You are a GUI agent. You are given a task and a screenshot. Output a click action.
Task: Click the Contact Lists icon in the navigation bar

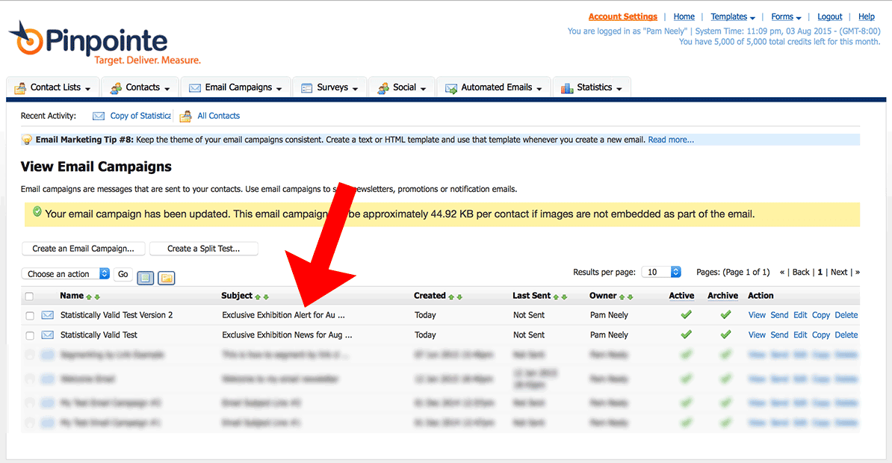(x=20, y=88)
